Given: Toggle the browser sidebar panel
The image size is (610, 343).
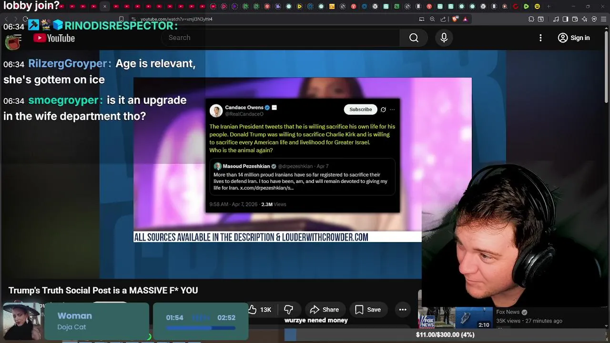Looking at the screenshot, I should point(565,19).
